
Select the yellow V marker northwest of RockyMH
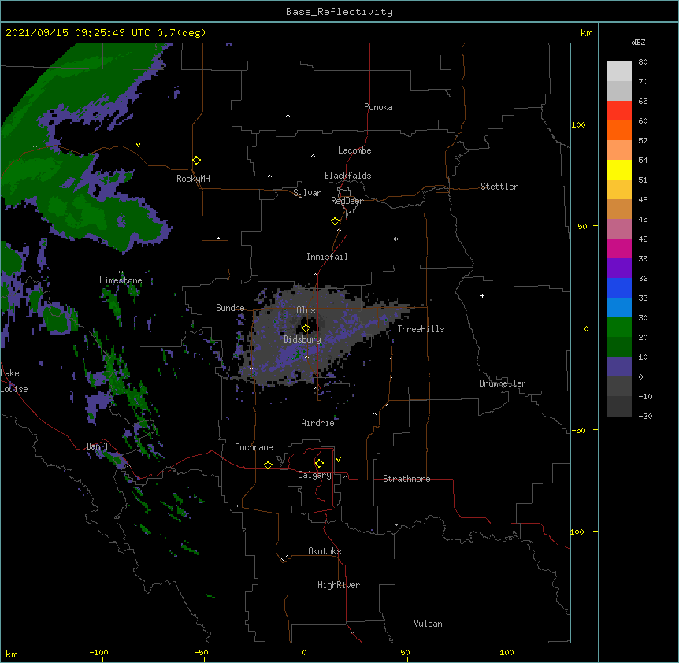pyautogui.click(x=138, y=145)
